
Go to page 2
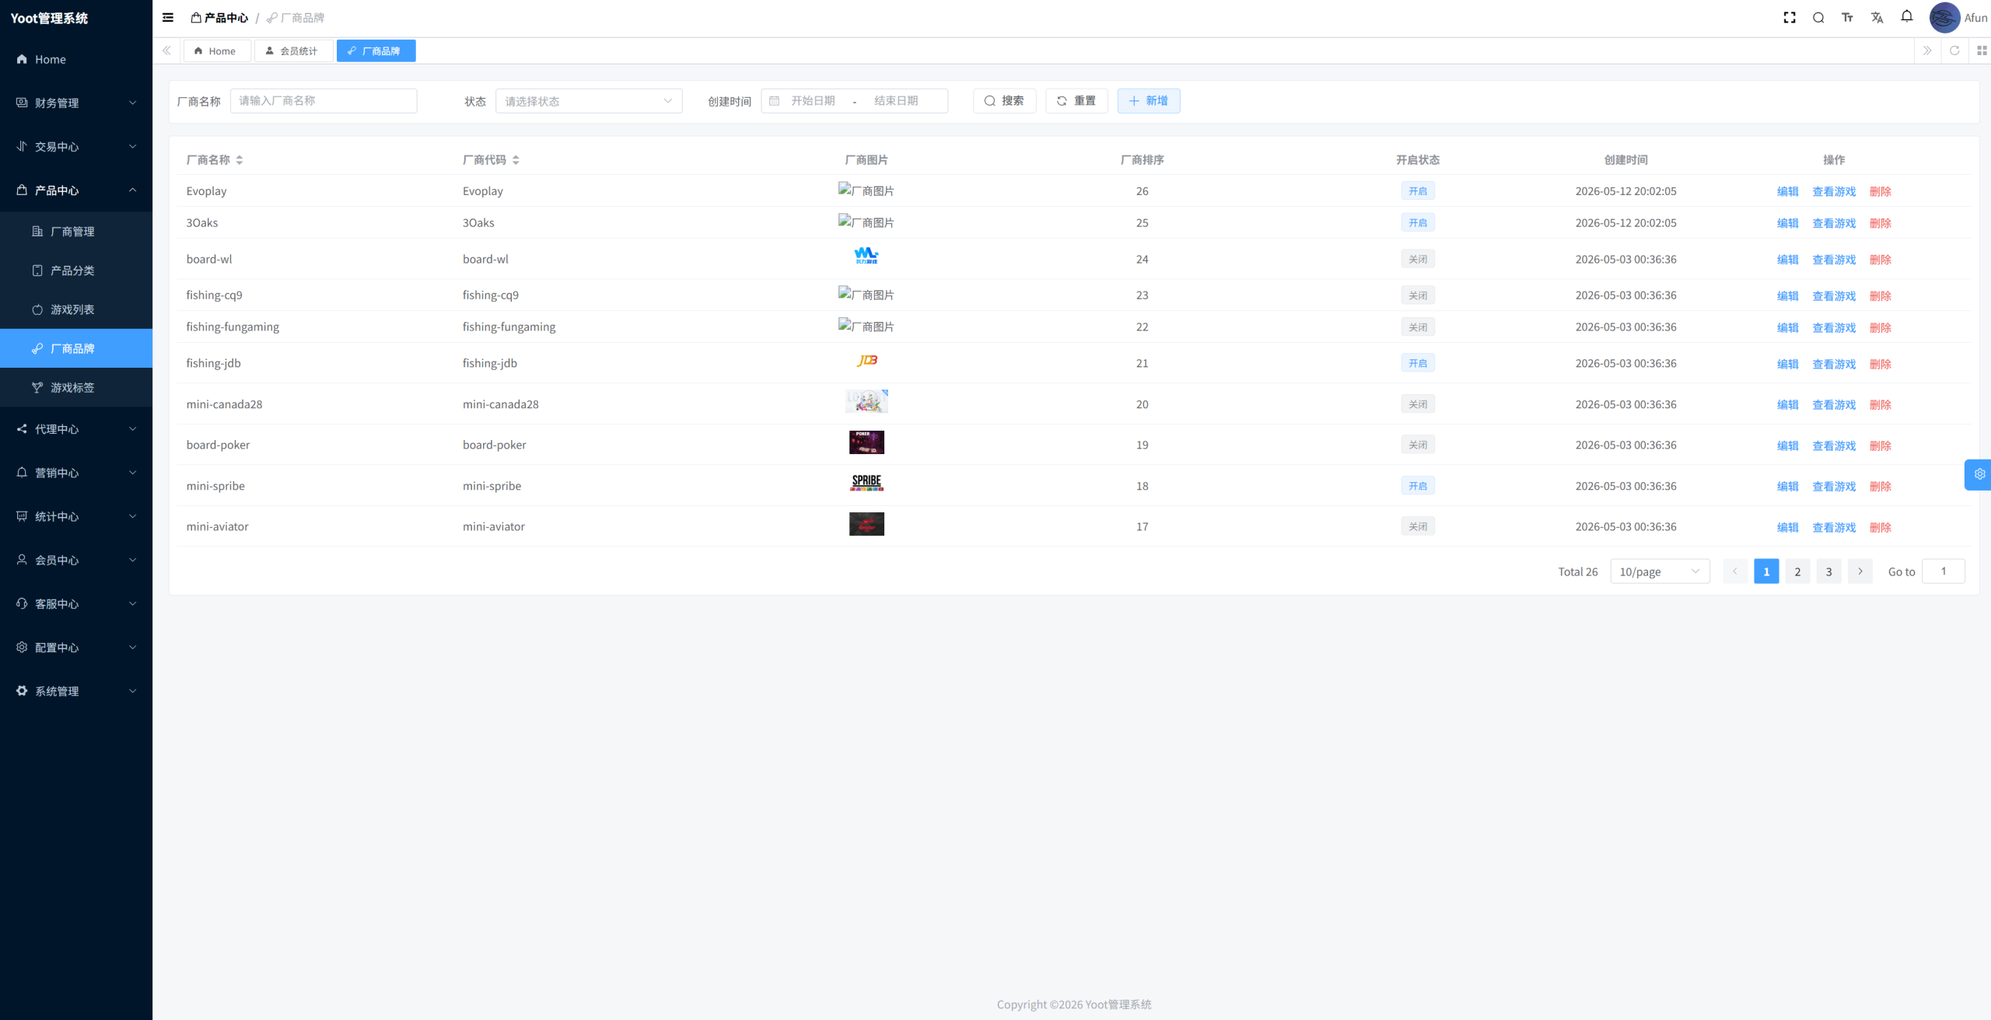[1797, 571]
